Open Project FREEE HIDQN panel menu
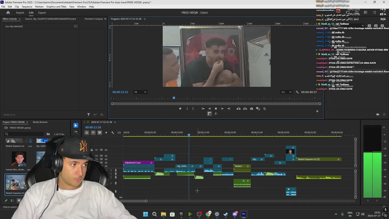The image size is (389, 219). [27, 122]
